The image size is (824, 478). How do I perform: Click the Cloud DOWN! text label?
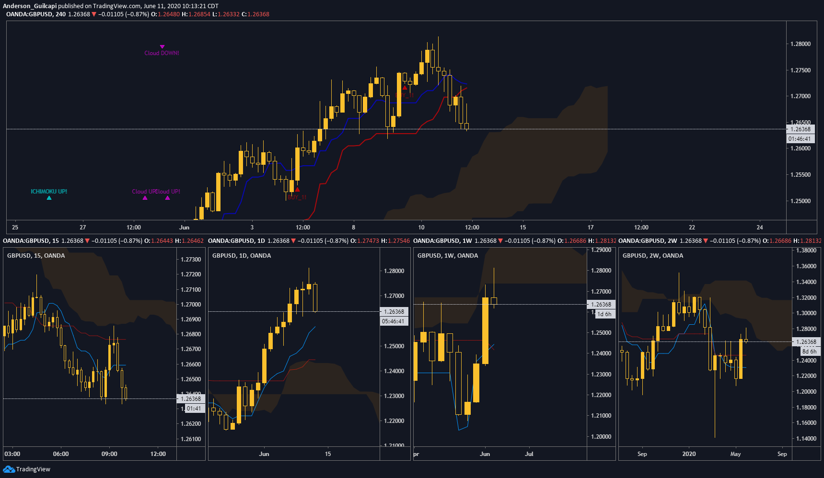(162, 53)
